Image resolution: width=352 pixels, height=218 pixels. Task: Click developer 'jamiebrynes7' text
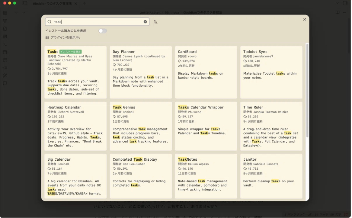[x=263, y=56]
